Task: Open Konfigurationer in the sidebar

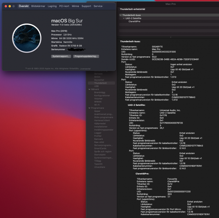Action: coord(102,96)
